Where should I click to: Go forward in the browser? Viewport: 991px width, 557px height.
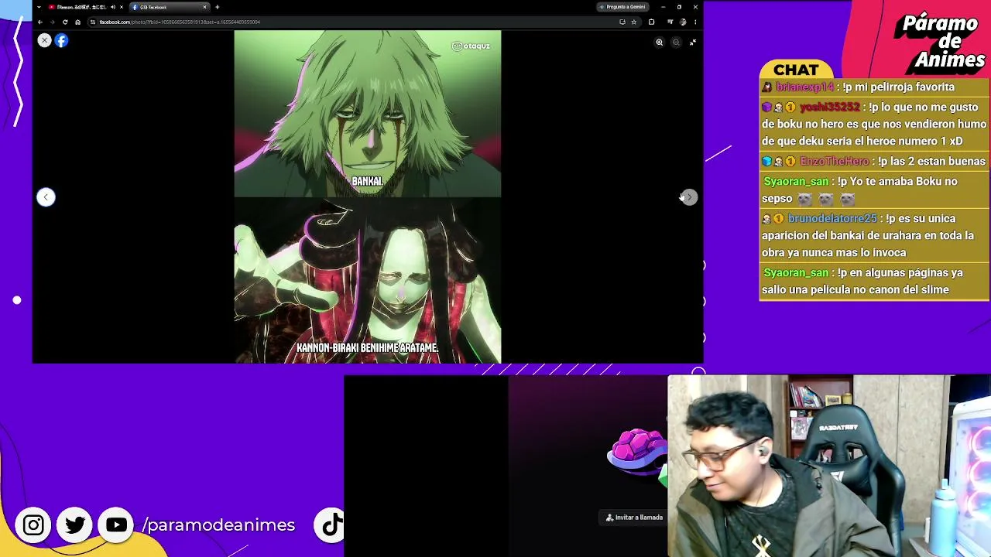point(53,22)
